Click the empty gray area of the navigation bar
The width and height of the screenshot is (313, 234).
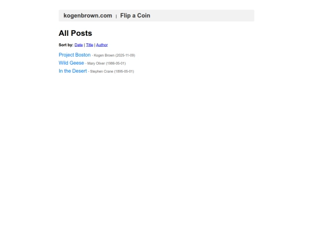[x=202, y=16]
